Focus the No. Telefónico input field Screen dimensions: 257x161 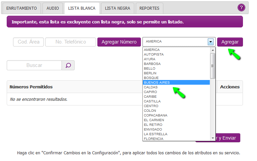(x=71, y=42)
